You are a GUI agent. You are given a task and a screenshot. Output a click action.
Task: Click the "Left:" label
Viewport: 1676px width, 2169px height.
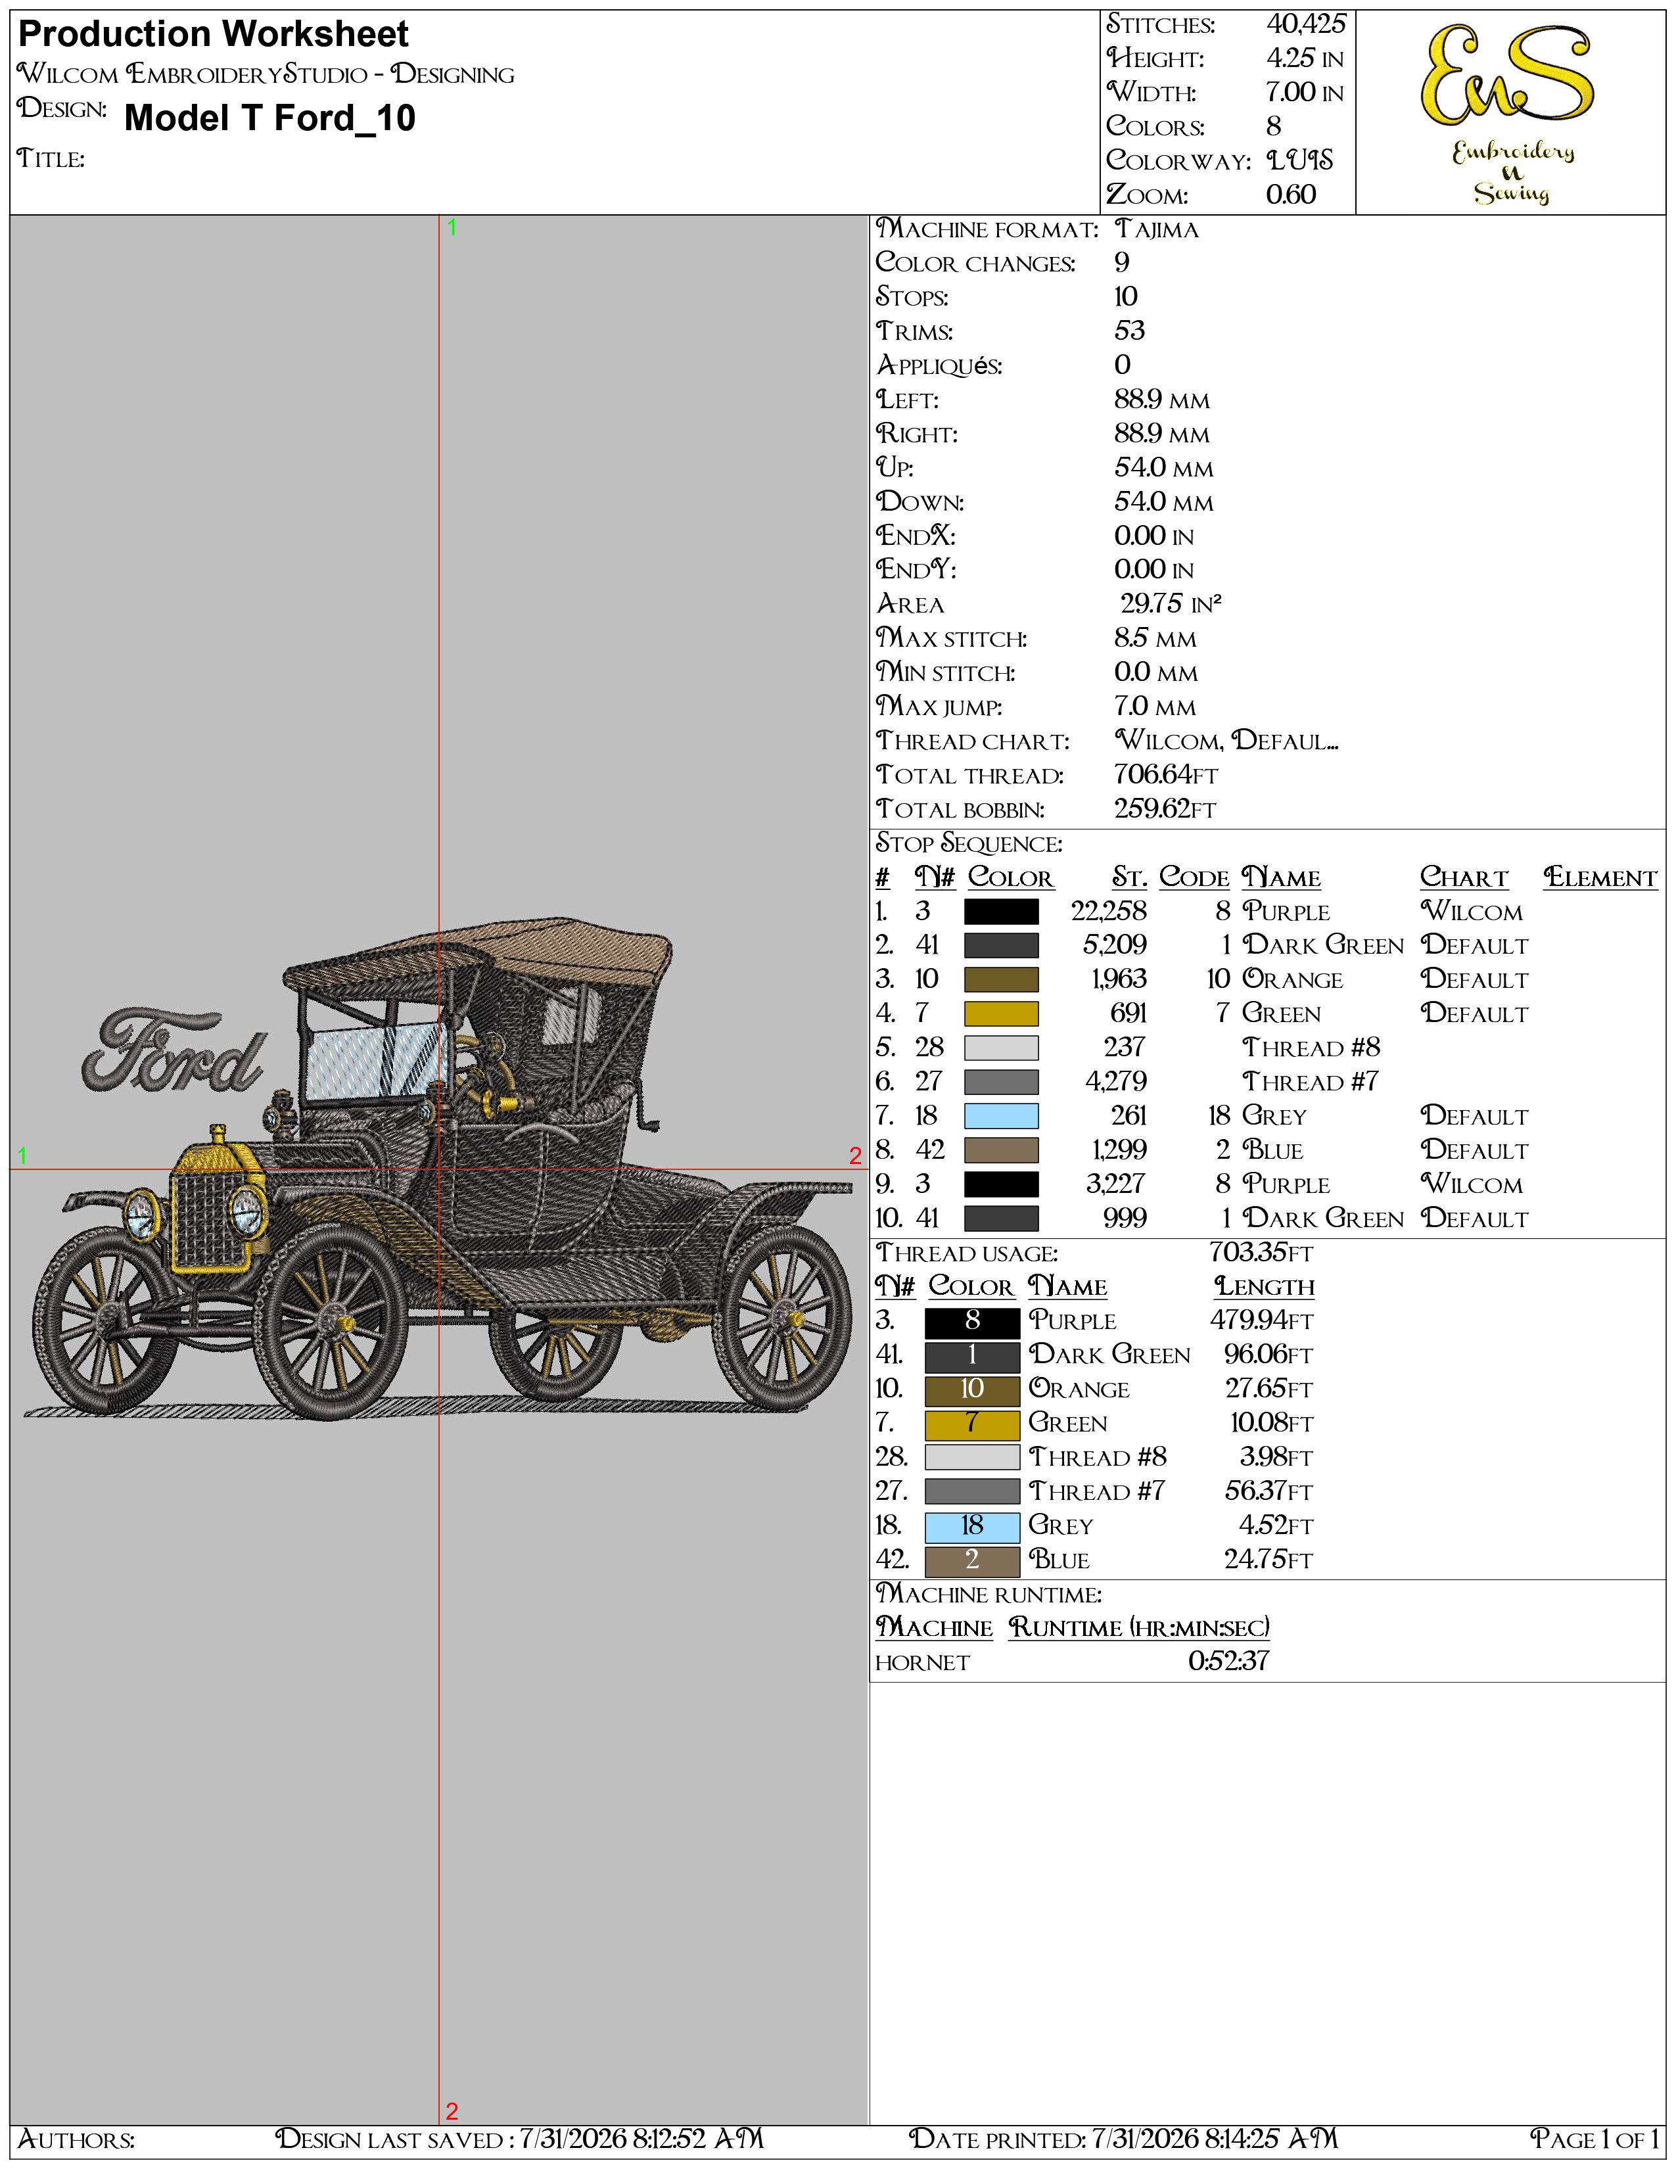(906, 400)
